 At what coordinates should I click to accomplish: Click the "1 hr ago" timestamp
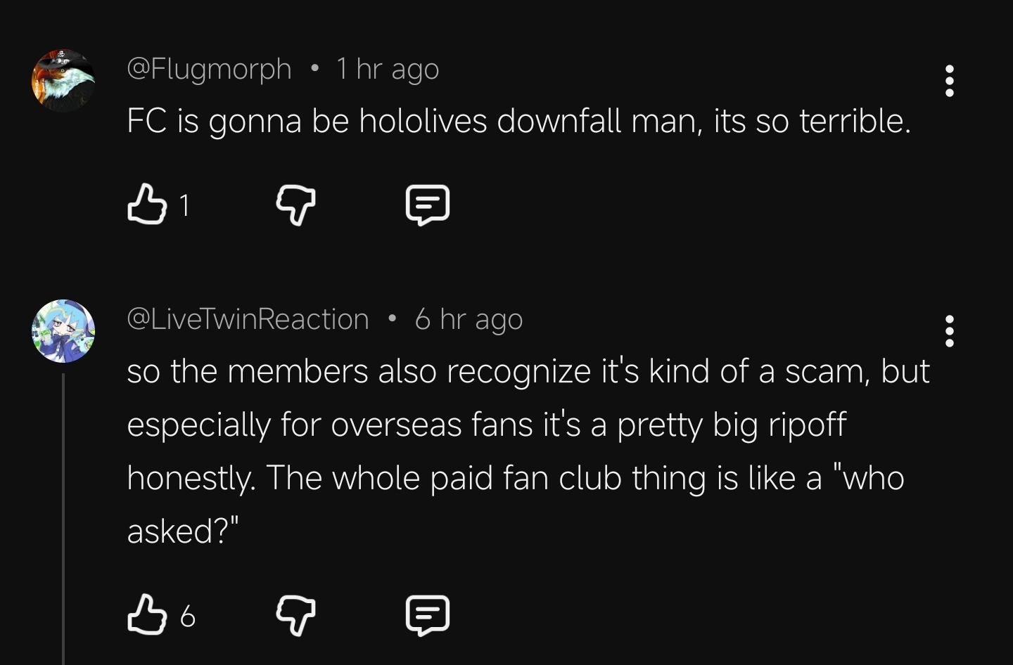point(388,69)
